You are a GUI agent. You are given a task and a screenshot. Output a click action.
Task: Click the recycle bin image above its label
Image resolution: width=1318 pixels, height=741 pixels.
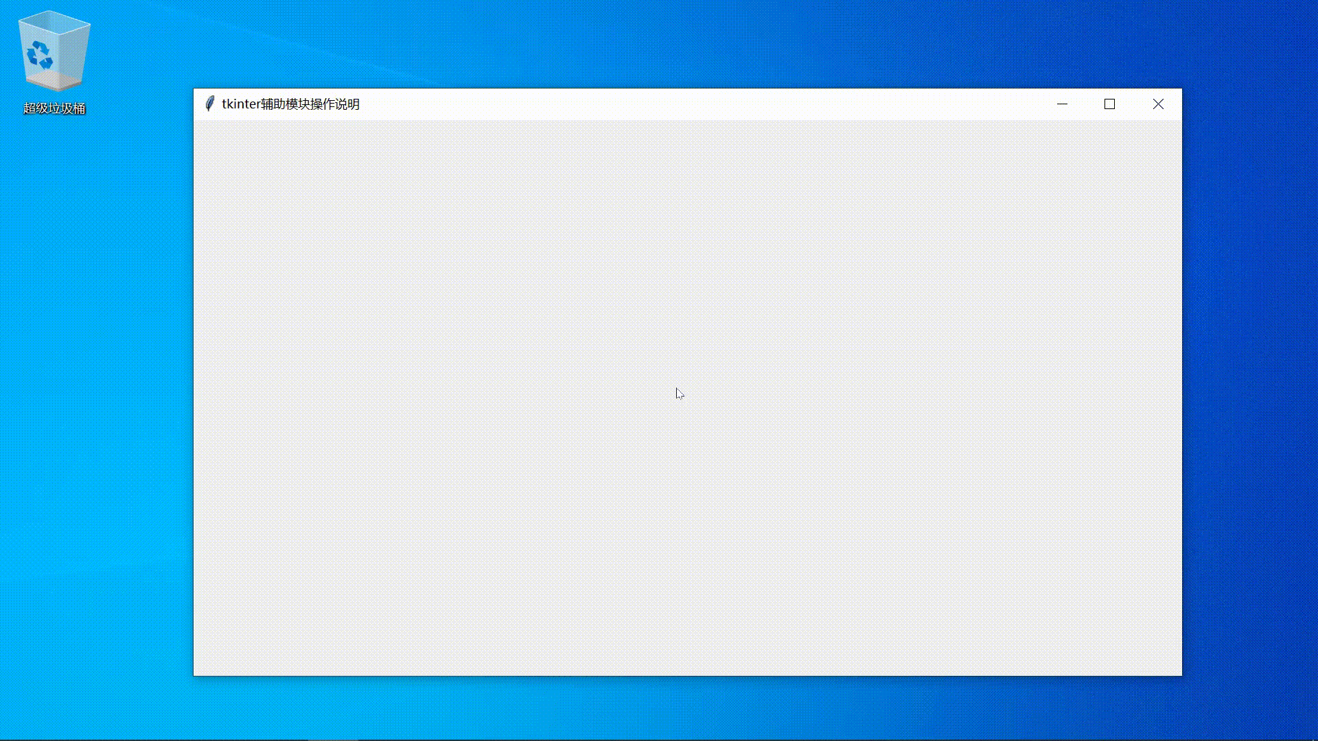point(54,49)
